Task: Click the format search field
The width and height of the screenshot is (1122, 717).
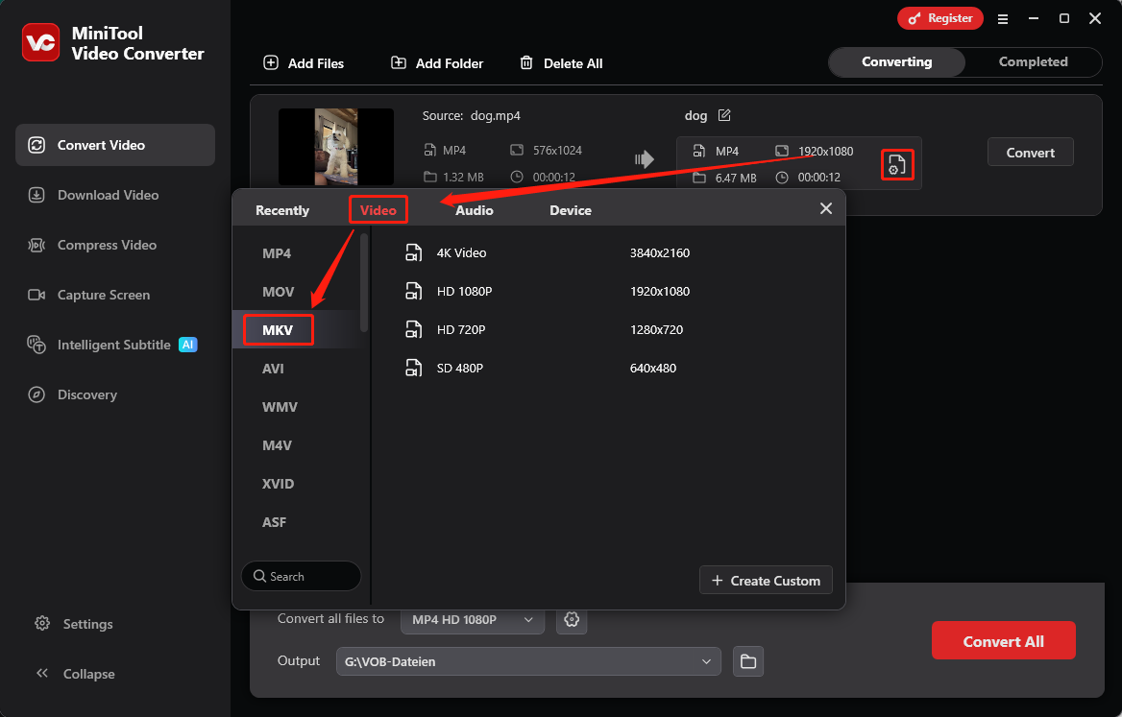Action: point(301,576)
